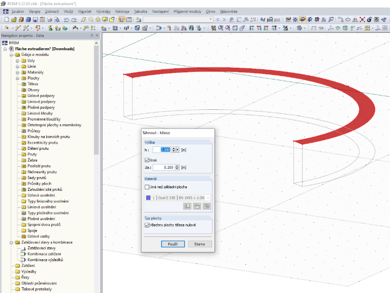The width and height of the screenshot is (390, 293).
Task: Click the view in X direction icon
Action: pyautogui.click(x=251, y=28)
